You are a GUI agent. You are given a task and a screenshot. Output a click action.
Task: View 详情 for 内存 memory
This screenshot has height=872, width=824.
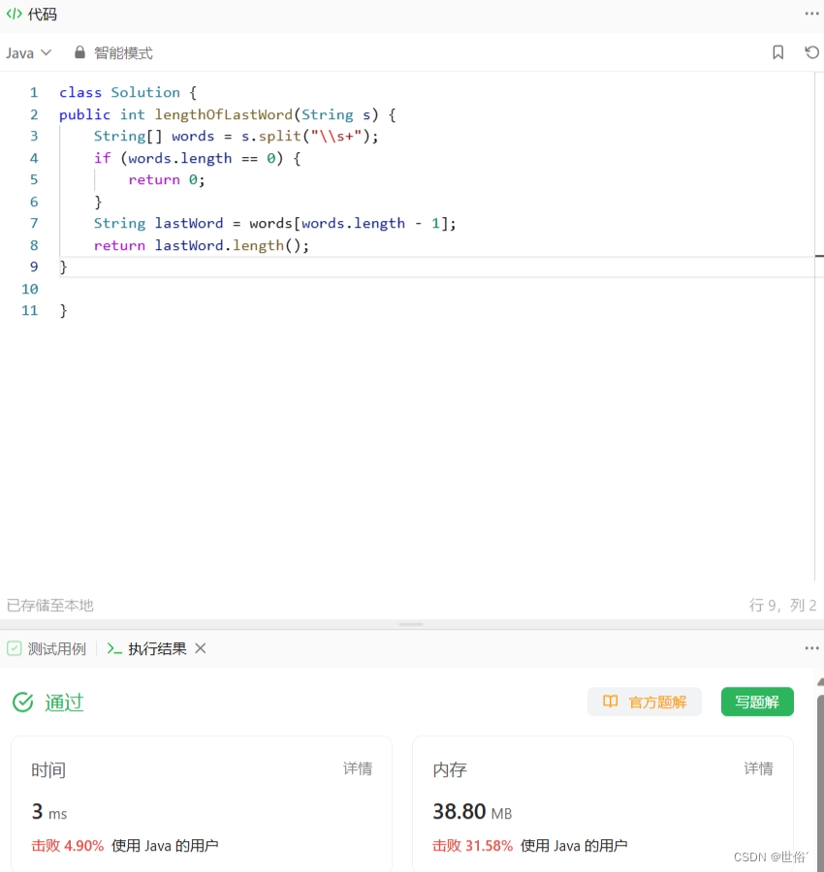coord(759,768)
